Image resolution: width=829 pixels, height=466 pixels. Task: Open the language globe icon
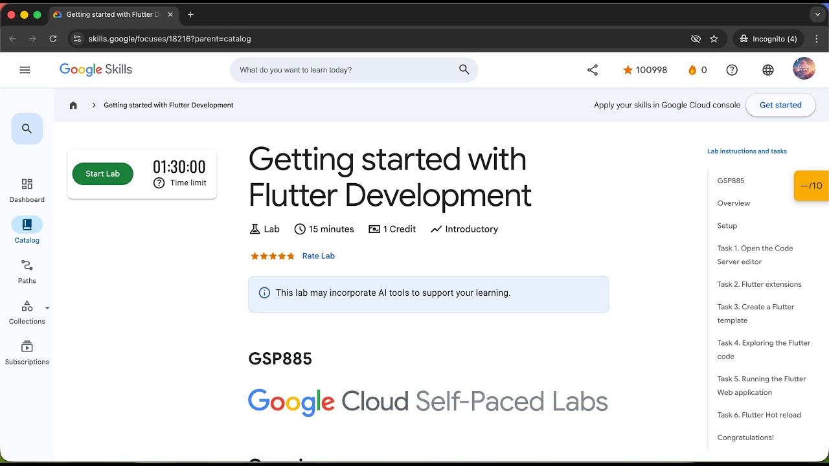point(768,70)
